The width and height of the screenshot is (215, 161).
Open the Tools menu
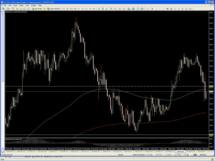27,5
